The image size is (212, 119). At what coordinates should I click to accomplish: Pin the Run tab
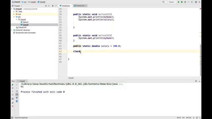[13, 103]
